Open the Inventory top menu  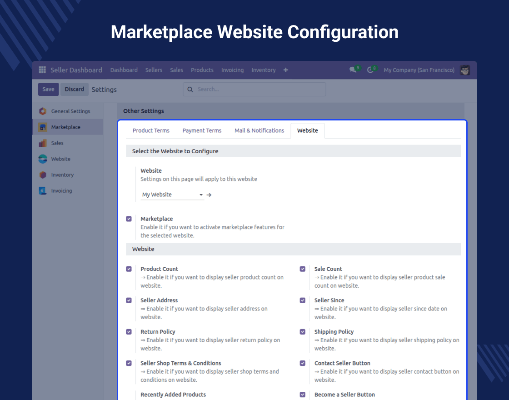coord(264,70)
